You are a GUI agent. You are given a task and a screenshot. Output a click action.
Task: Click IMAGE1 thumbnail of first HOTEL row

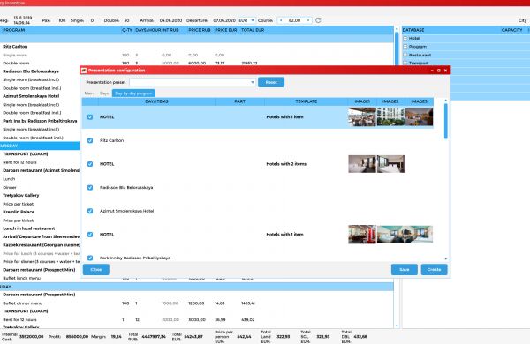pyautogui.click(x=362, y=116)
